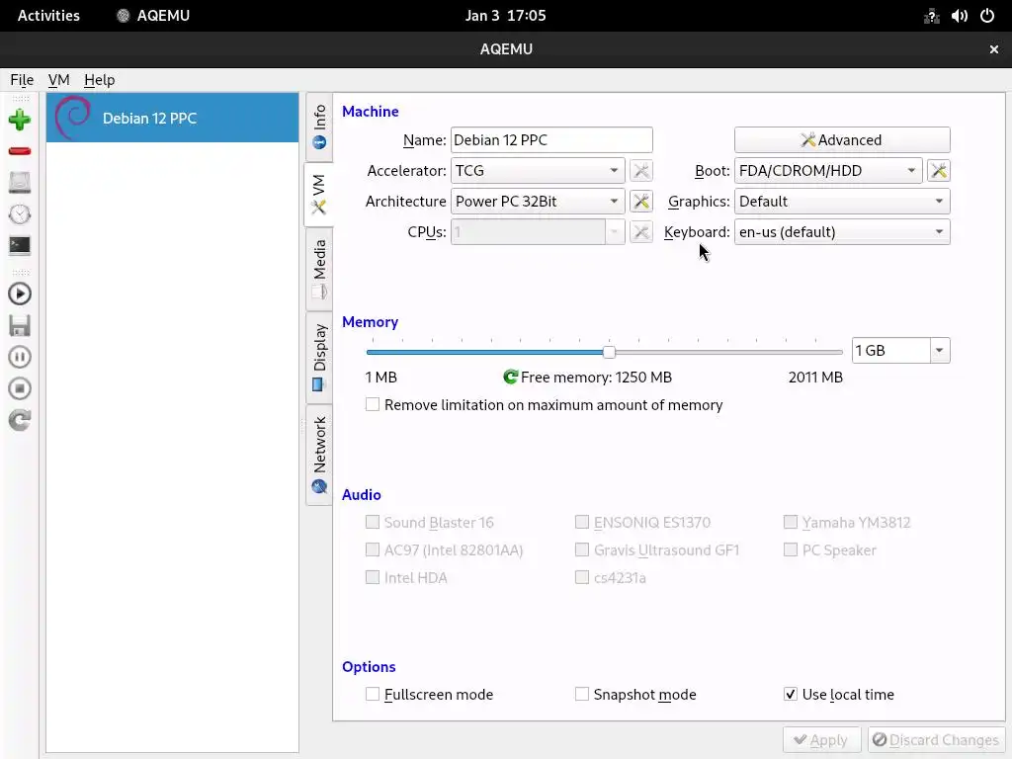Click the clock snapshot icon
This screenshot has width=1012, height=759.
pyautogui.click(x=20, y=214)
